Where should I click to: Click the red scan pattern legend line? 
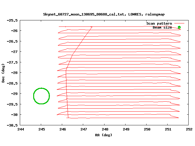click(x=179, y=23)
